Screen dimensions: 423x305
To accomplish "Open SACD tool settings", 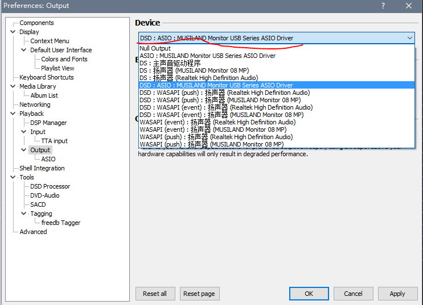I will coord(38,204).
